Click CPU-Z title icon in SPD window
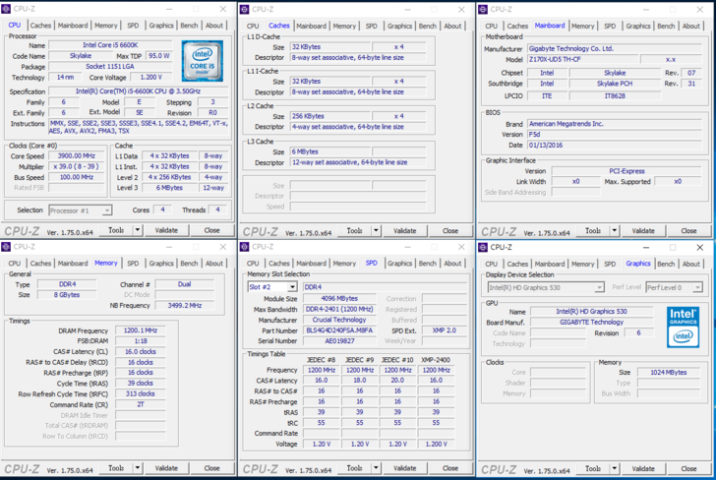Screen dimensions: 716x480 point(245,247)
